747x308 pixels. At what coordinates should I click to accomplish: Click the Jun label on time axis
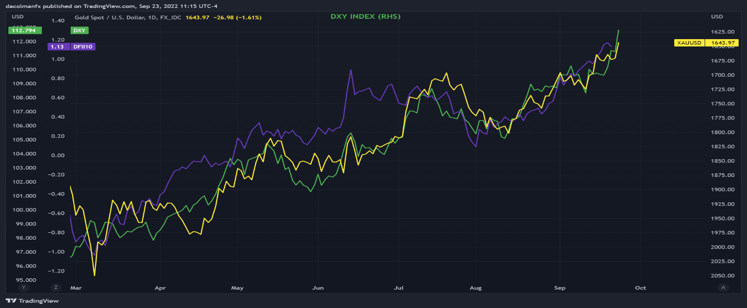point(318,288)
